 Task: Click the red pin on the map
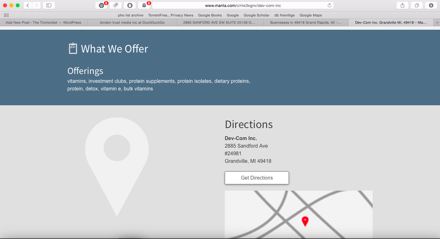[305, 221]
